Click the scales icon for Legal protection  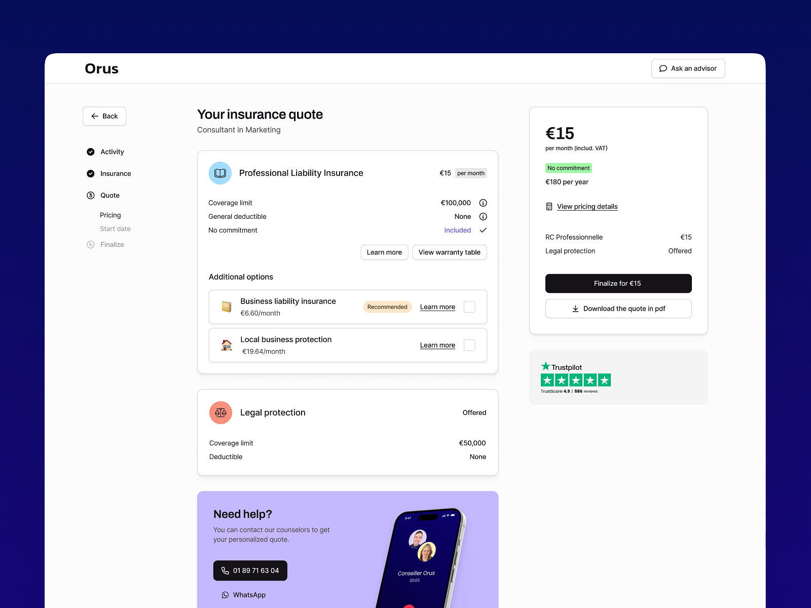pyautogui.click(x=220, y=412)
